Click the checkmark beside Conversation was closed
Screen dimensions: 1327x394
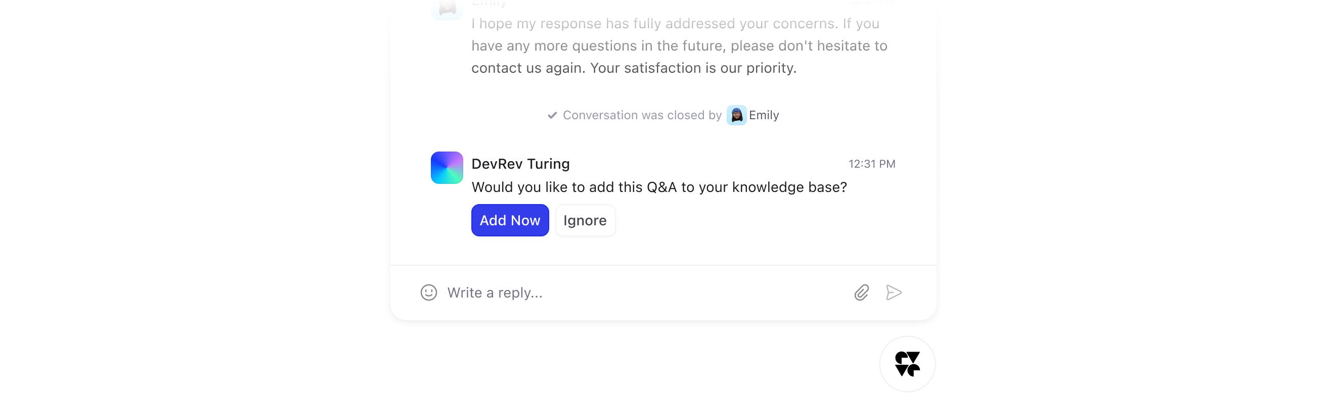click(x=552, y=115)
